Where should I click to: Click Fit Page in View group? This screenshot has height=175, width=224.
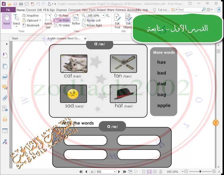point(61,16)
